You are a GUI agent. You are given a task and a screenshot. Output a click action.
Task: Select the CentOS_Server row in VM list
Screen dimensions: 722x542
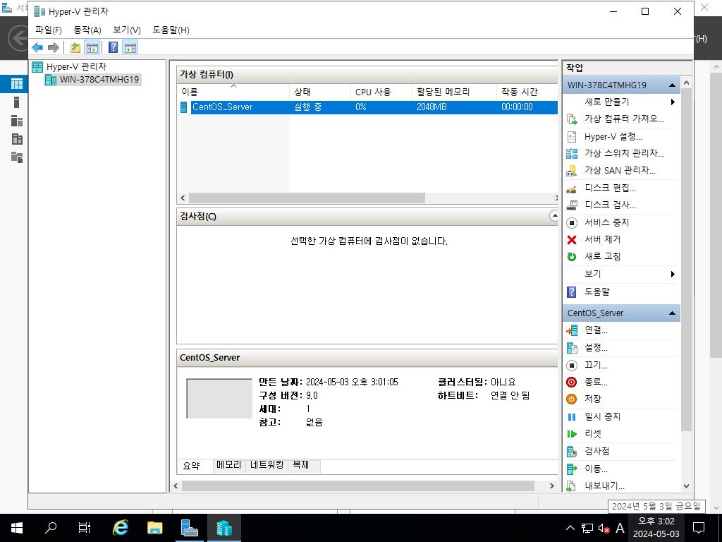tap(367, 107)
